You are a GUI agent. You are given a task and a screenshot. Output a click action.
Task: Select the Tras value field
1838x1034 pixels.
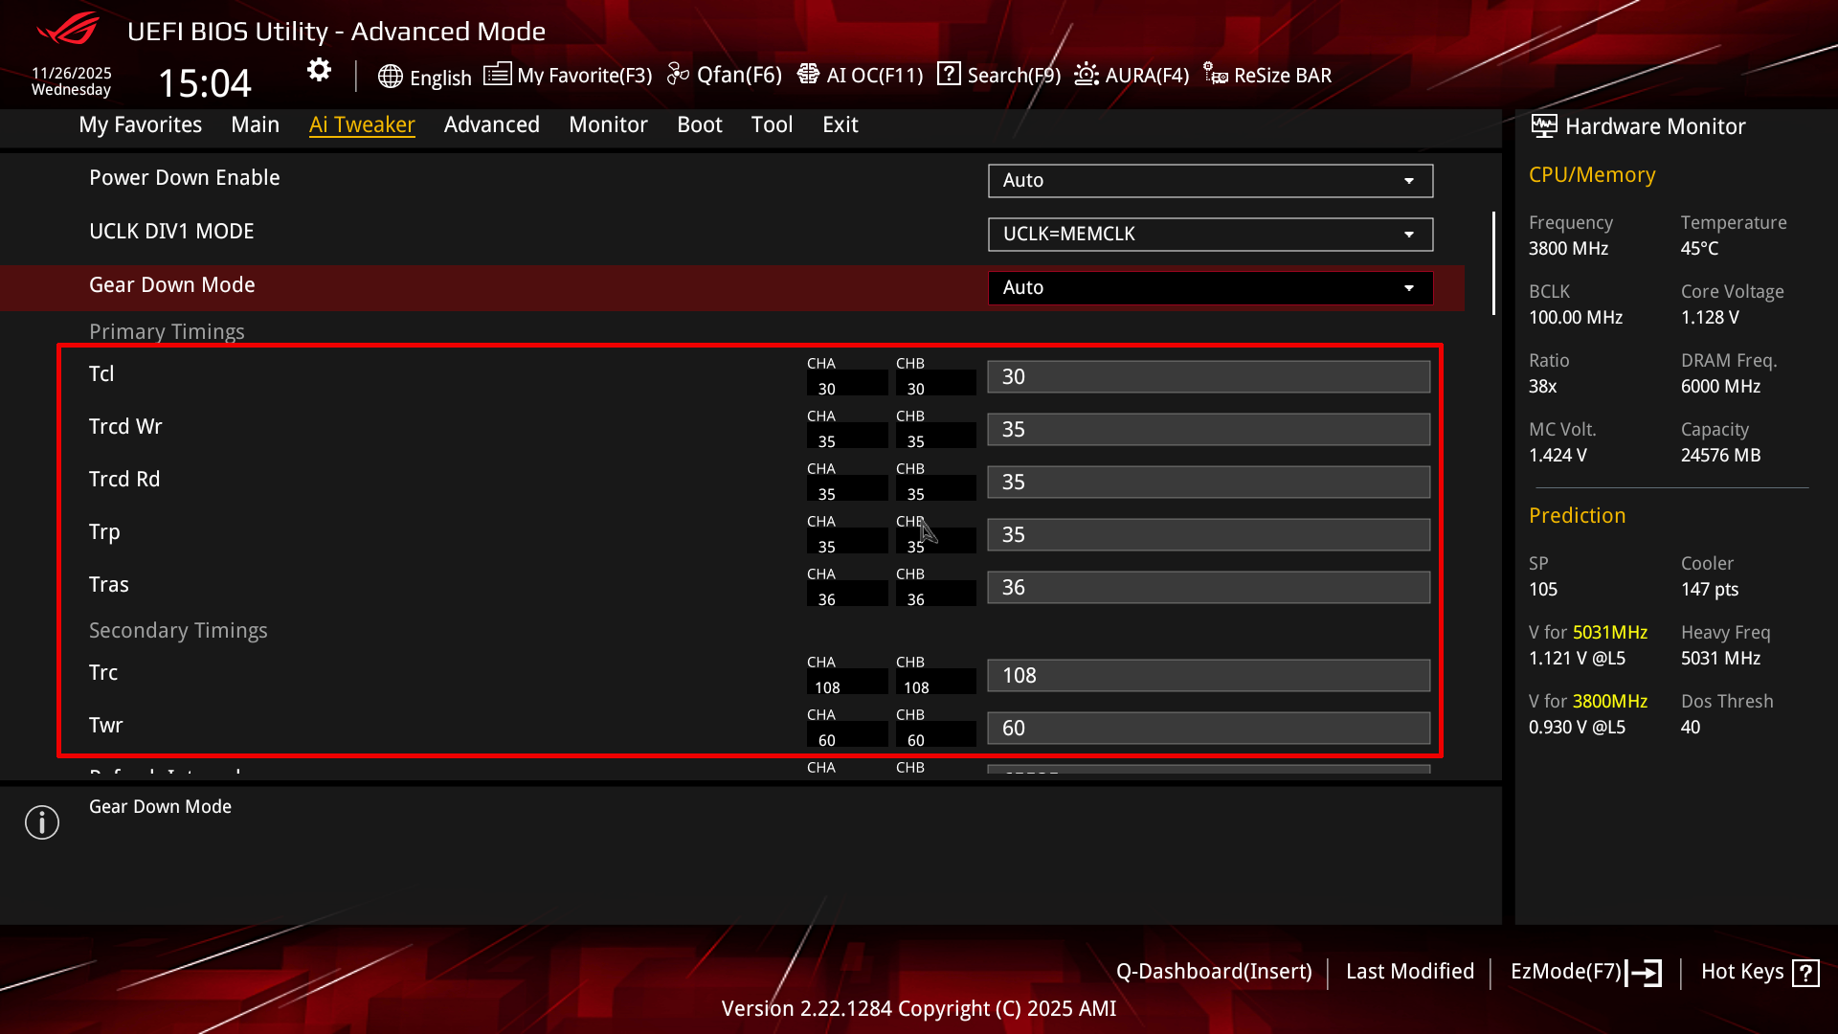click(x=1208, y=588)
